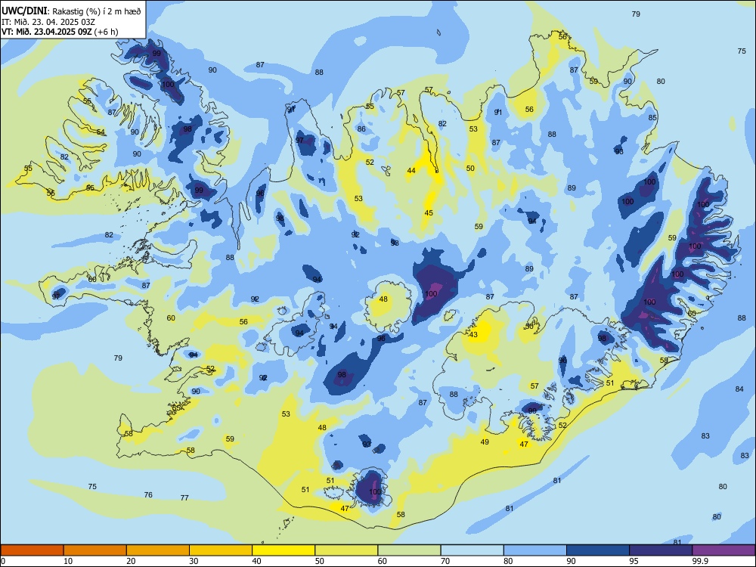Click the '54' humidity value in Westfjords
Viewport: 756px width, 567px height.
(101, 132)
